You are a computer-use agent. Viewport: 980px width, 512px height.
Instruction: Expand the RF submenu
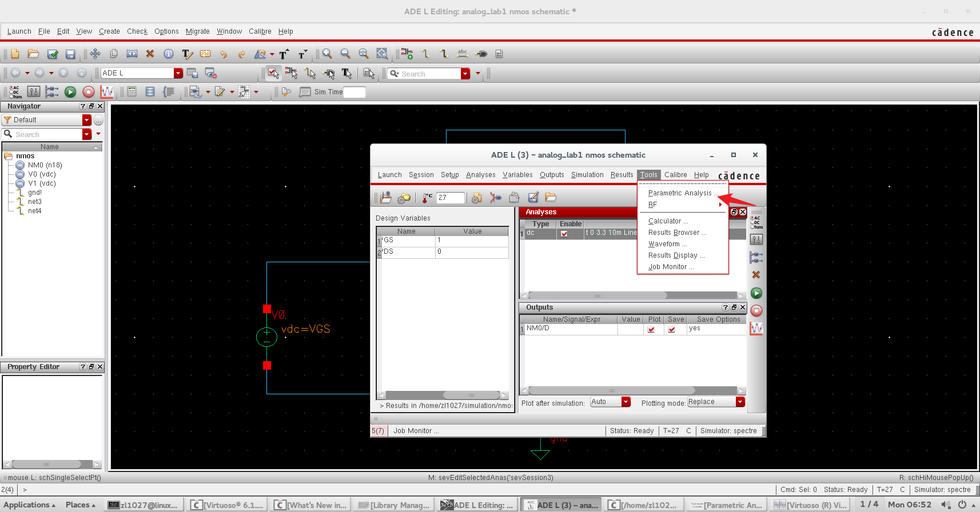coord(683,205)
